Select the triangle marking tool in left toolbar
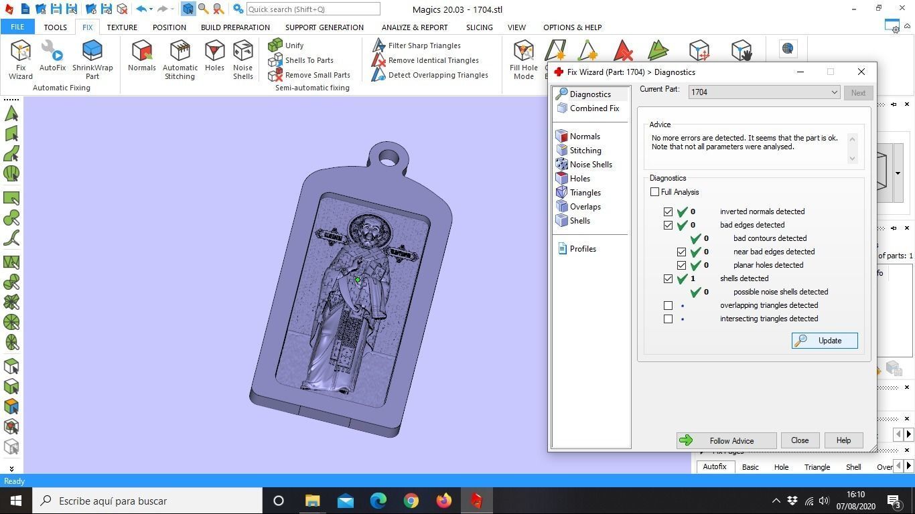The width and height of the screenshot is (915, 514). click(11, 113)
